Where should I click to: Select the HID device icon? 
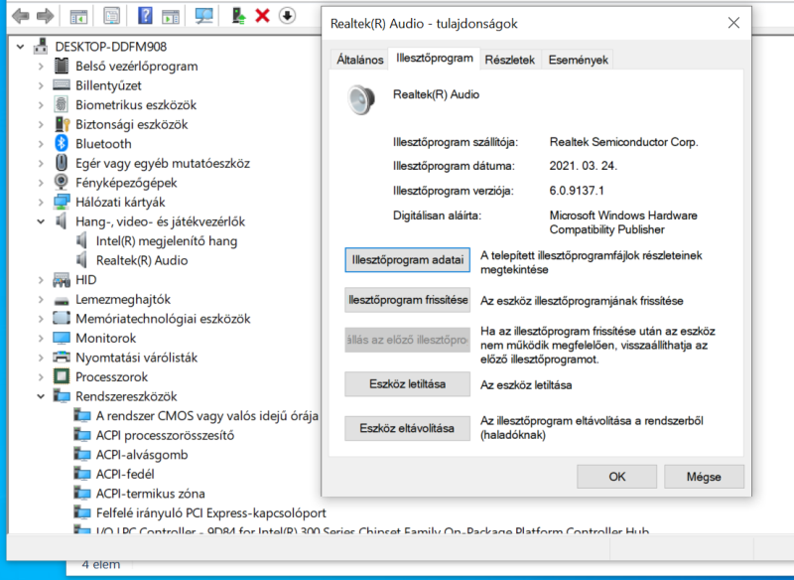tap(62, 280)
